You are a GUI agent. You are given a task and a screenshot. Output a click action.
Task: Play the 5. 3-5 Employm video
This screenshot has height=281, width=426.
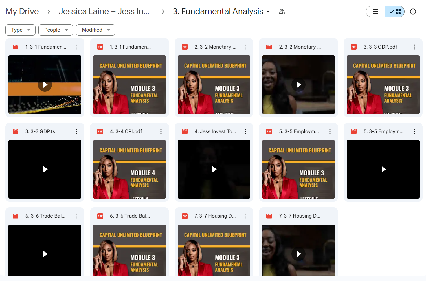pos(383,169)
